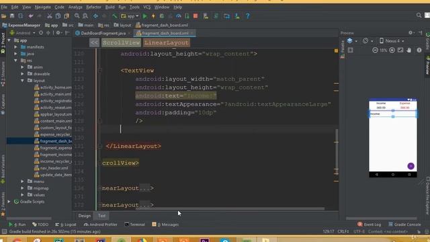Click the Open folder toolbar icon
The width and height of the screenshot is (430, 242).
click(4, 16)
